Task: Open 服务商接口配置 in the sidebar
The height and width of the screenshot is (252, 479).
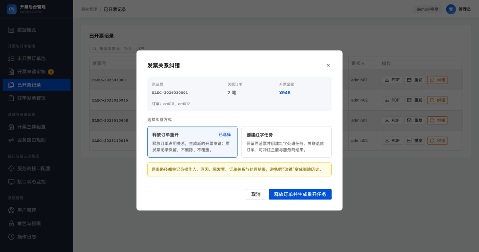Action: tap(37, 168)
